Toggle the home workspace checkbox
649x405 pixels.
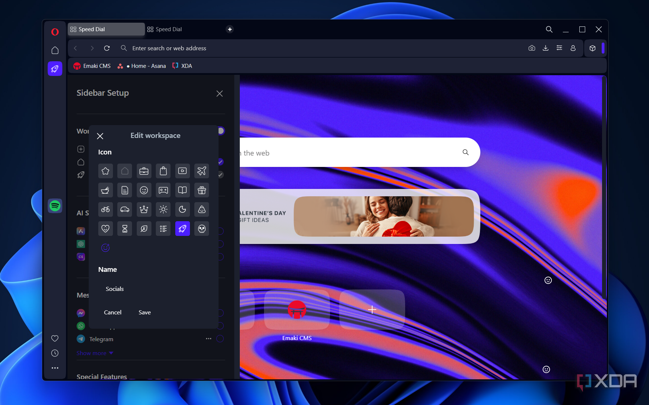[x=220, y=162]
